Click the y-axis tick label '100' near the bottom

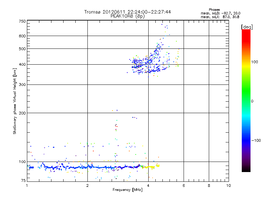click(22, 162)
